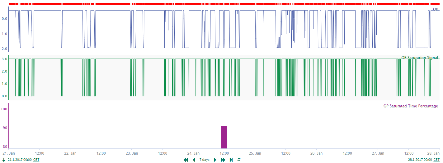Click the 25. Jan time axis label
The height and width of the screenshot is (163, 443).
coord(255,153)
